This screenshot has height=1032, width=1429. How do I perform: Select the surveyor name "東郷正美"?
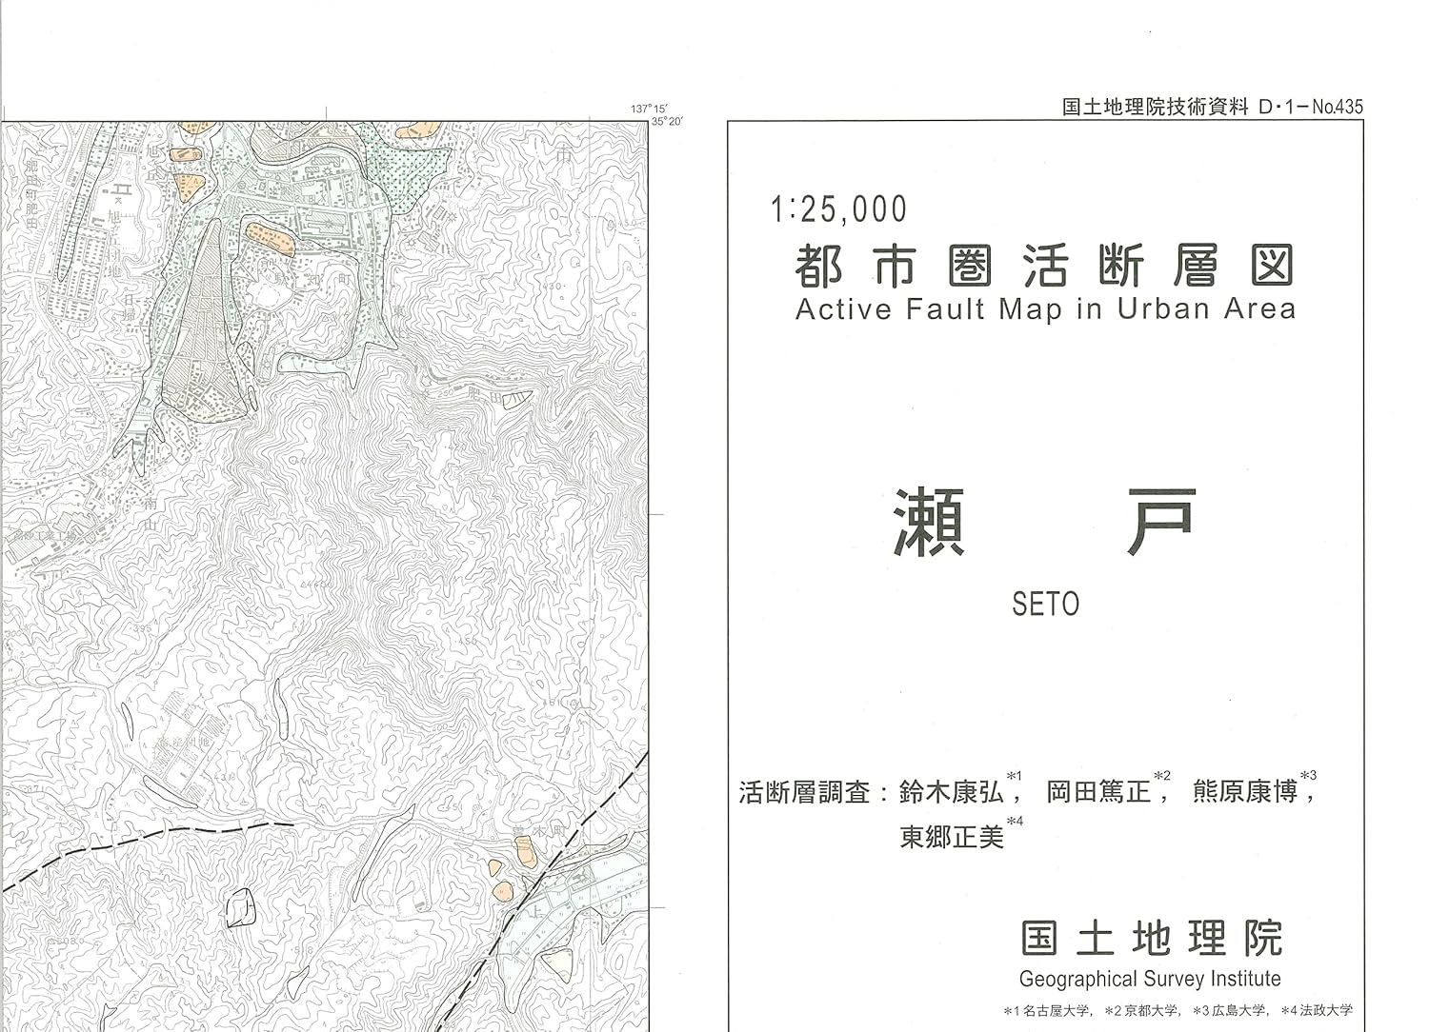(952, 837)
